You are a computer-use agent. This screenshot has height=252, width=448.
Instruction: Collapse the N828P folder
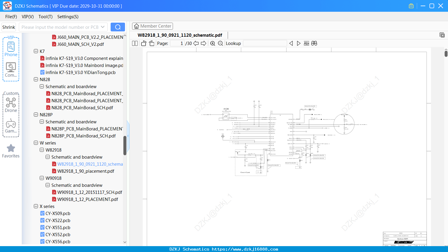tap(36, 115)
